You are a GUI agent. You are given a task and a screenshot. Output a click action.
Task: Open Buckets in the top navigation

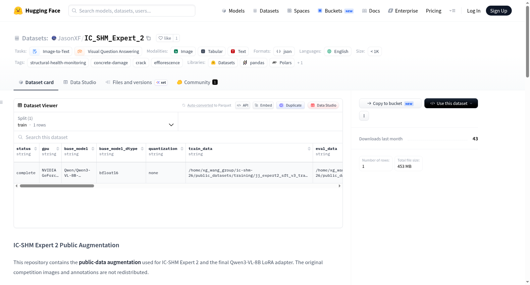[336, 11]
